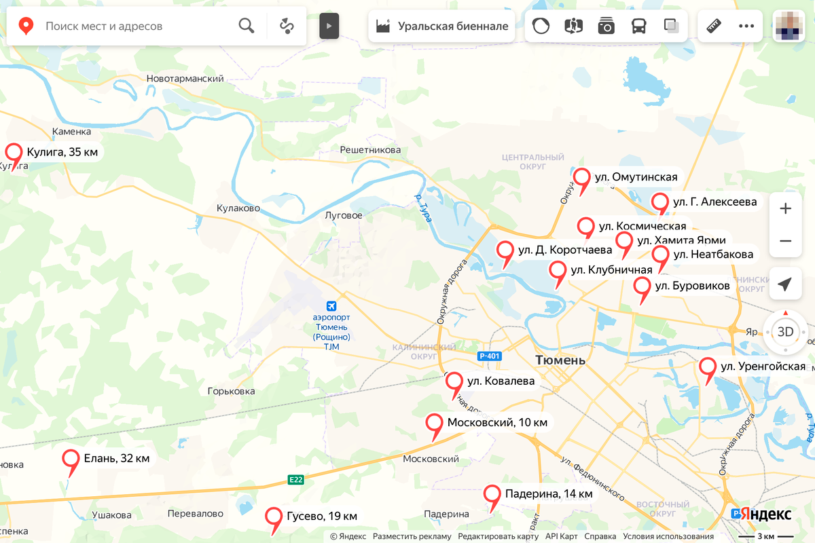Open map layers selector

coord(671,26)
